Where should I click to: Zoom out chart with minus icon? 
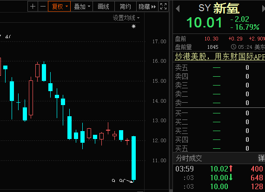[43, 7]
